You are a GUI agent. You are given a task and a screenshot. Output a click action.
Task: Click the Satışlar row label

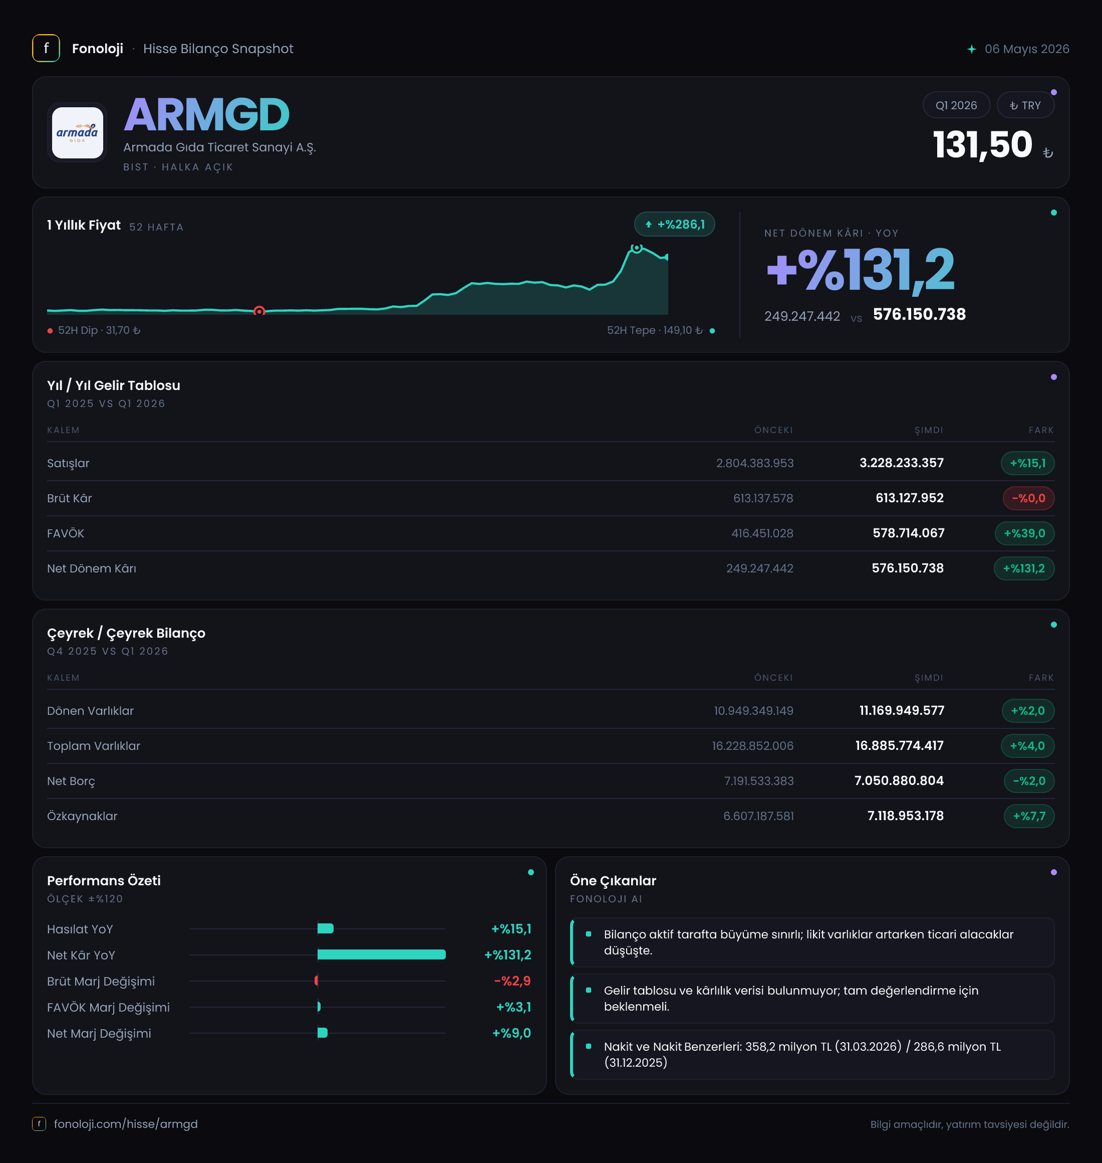[68, 463]
